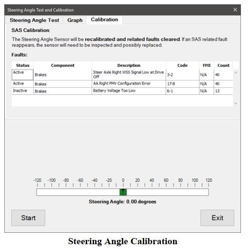Image resolution: width=250 pixels, height=249 pixels.
Task: Click the Inactive status cell of code 6-1
Action: tap(22, 91)
